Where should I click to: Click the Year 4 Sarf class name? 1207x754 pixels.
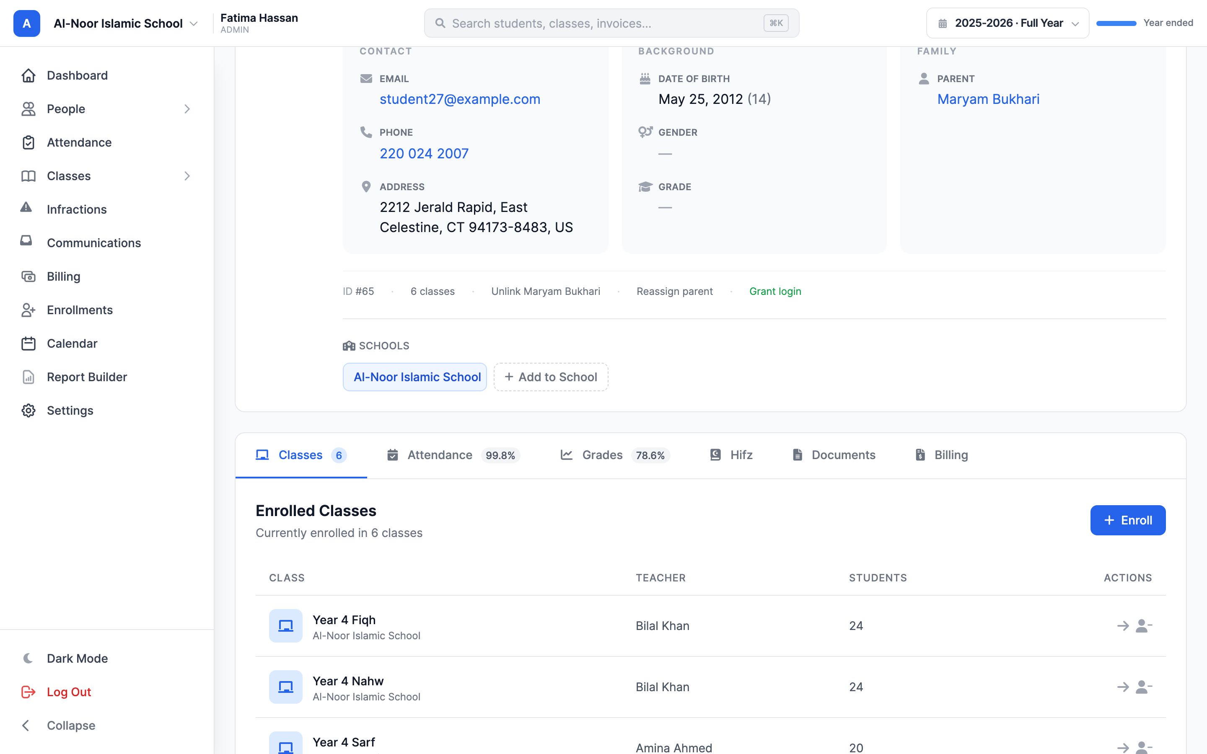click(x=344, y=742)
